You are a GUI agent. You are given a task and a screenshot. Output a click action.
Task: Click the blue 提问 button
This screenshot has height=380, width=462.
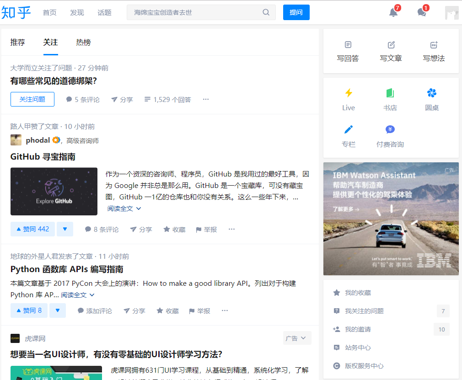296,12
